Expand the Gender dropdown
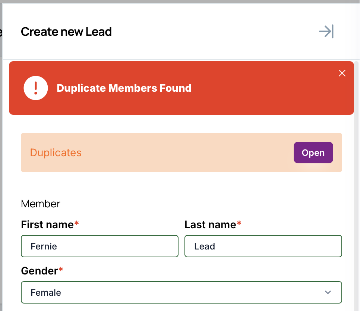Viewport: 360px width, 311px height. pyautogui.click(x=181, y=292)
